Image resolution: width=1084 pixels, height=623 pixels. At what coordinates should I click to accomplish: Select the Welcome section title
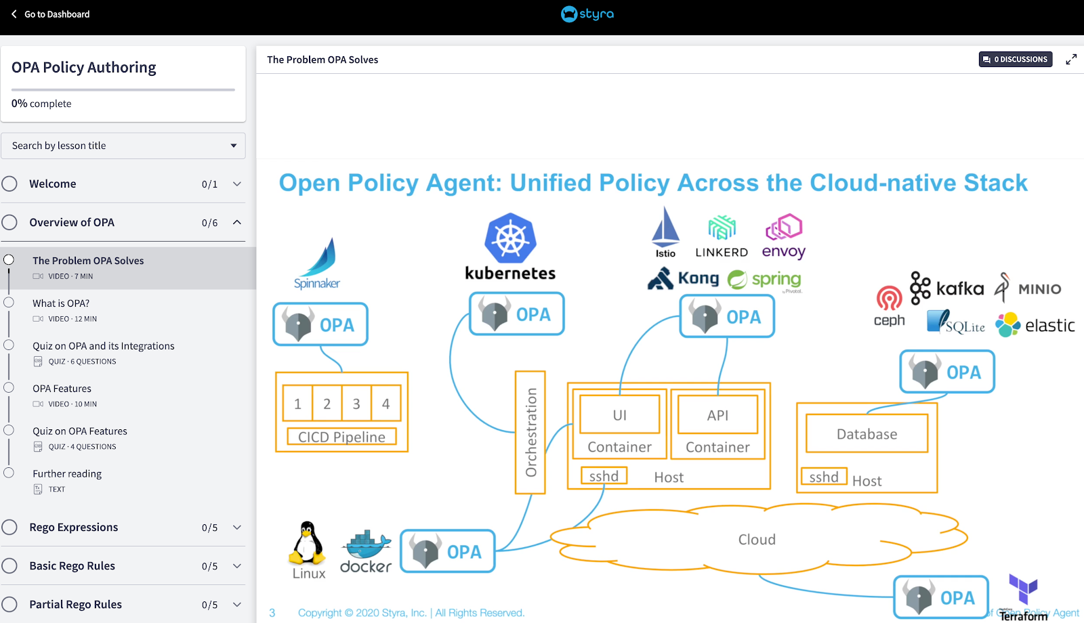tap(53, 184)
